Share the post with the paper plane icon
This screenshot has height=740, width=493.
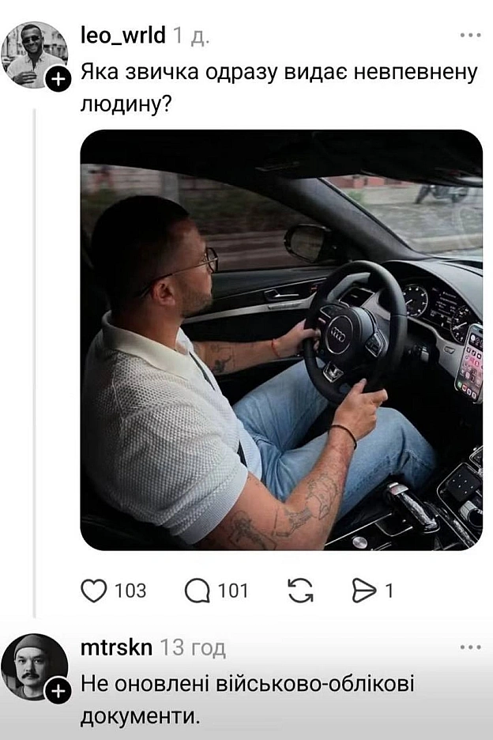pos(364,591)
